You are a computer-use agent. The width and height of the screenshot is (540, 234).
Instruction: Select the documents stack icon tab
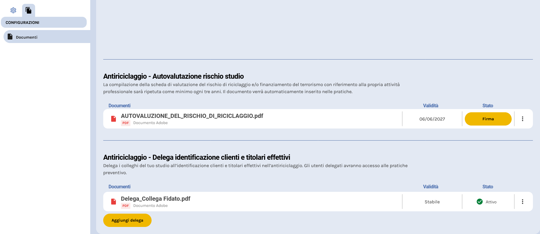point(29,10)
